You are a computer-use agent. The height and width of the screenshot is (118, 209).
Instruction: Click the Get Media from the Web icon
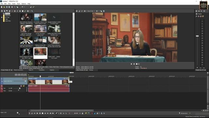pos(9,11)
